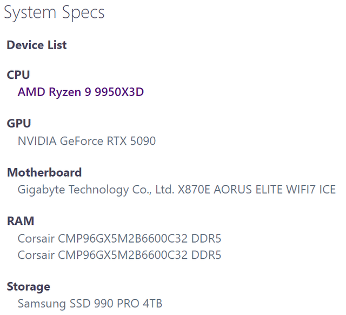
Task: Click the NVIDIA GeForce RTX 5090 entry
Action: tap(86, 141)
